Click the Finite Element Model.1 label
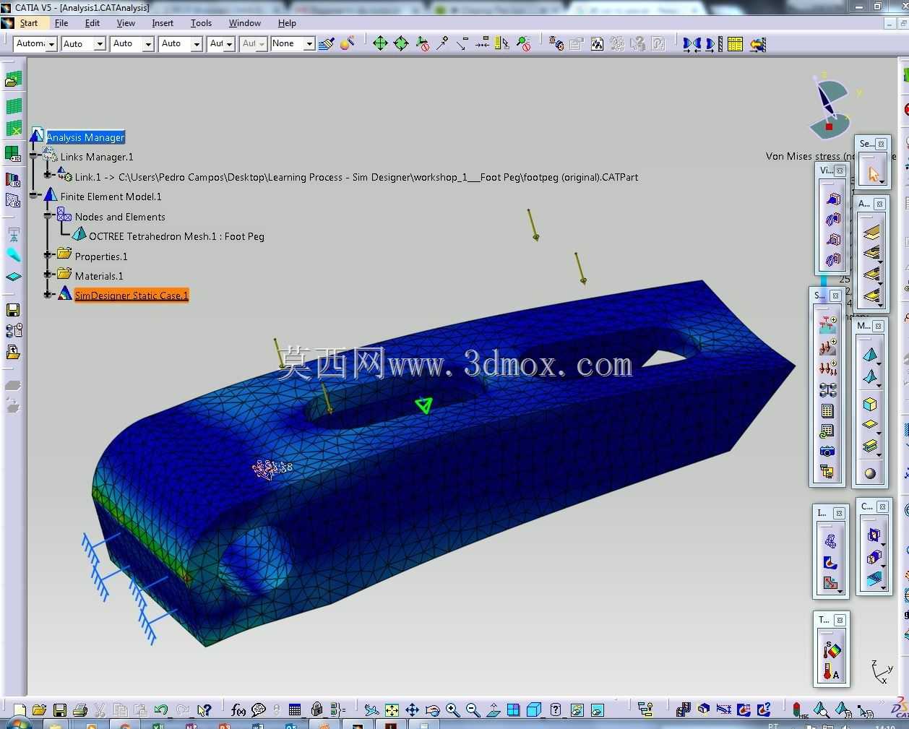Image resolution: width=909 pixels, height=729 pixels. (x=111, y=197)
